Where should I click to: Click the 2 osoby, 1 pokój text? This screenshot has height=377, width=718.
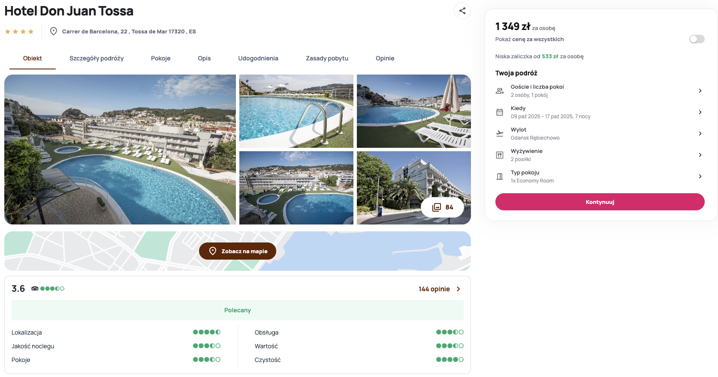[529, 95]
